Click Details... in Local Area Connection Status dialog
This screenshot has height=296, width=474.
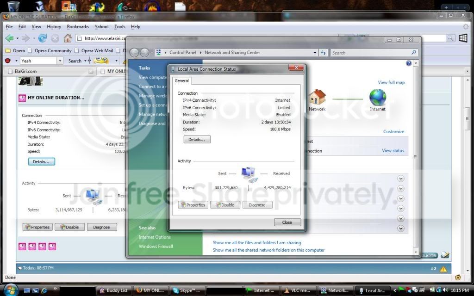pyautogui.click(x=197, y=140)
